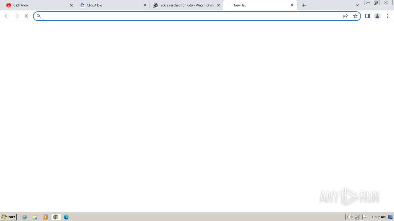Open the profile avatar menu

tap(377, 16)
